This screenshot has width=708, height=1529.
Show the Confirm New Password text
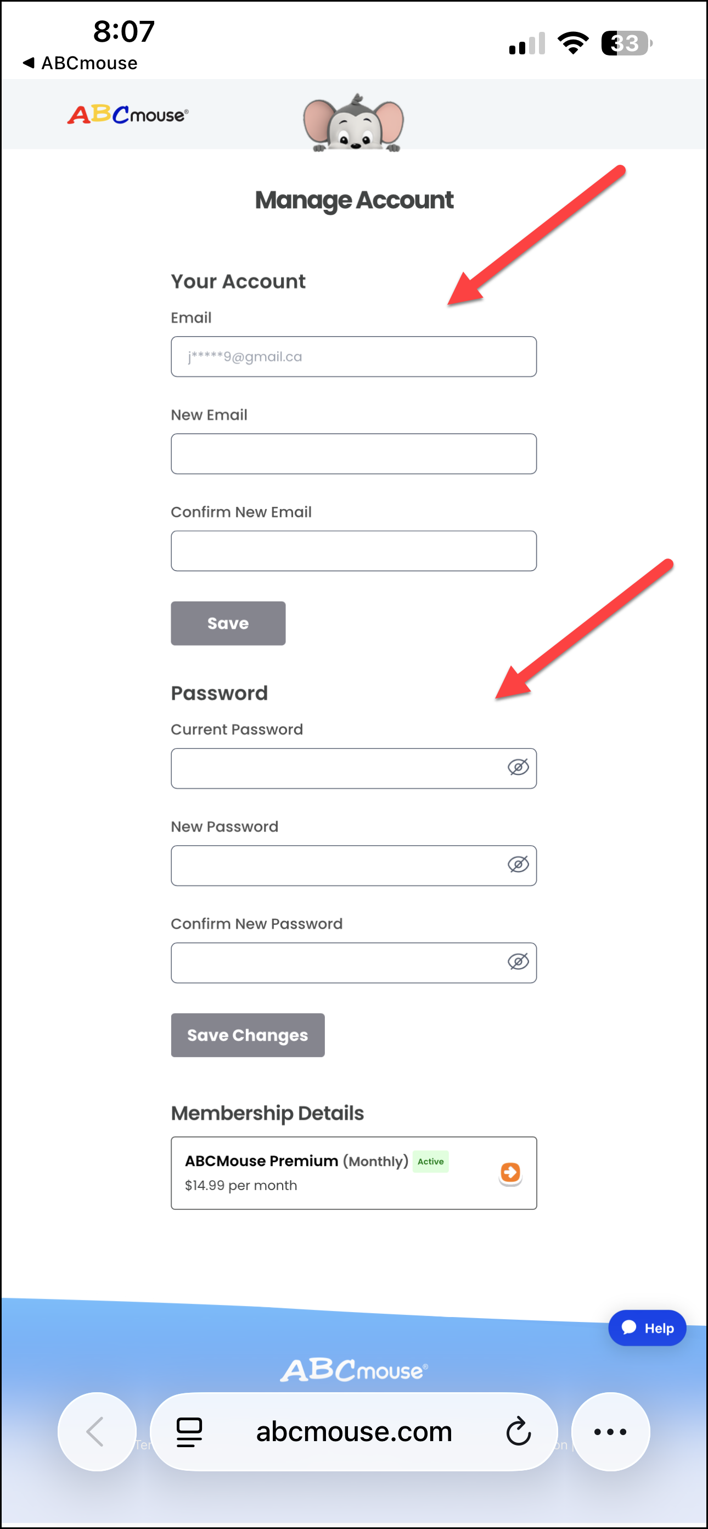point(518,962)
